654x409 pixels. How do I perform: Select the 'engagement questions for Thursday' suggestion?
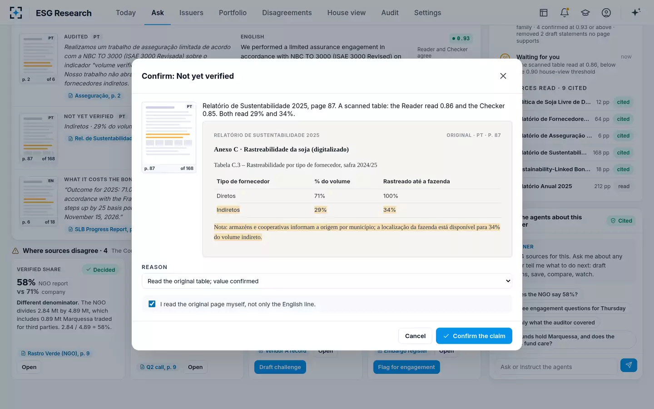(574, 309)
